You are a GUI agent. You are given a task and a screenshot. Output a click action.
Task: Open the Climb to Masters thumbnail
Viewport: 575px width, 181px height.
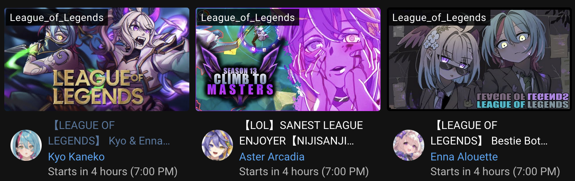tap(288, 59)
